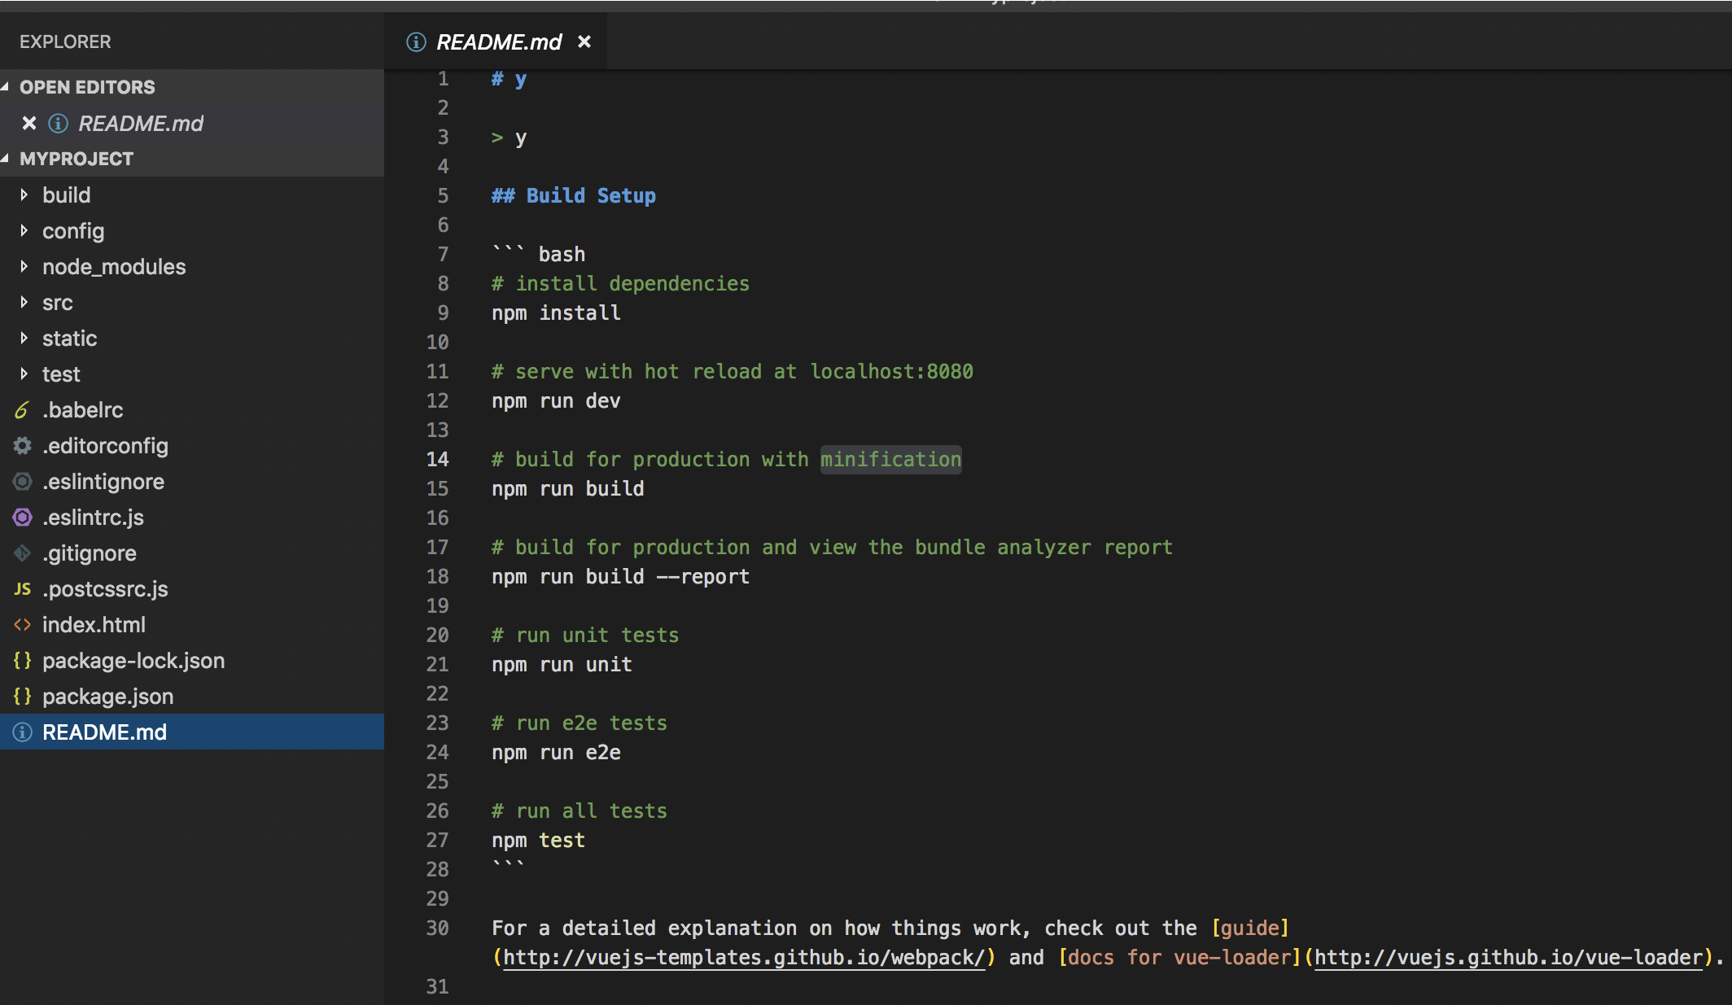Close the README.md editor tab
The width and height of the screenshot is (1732, 1005).
(x=584, y=42)
